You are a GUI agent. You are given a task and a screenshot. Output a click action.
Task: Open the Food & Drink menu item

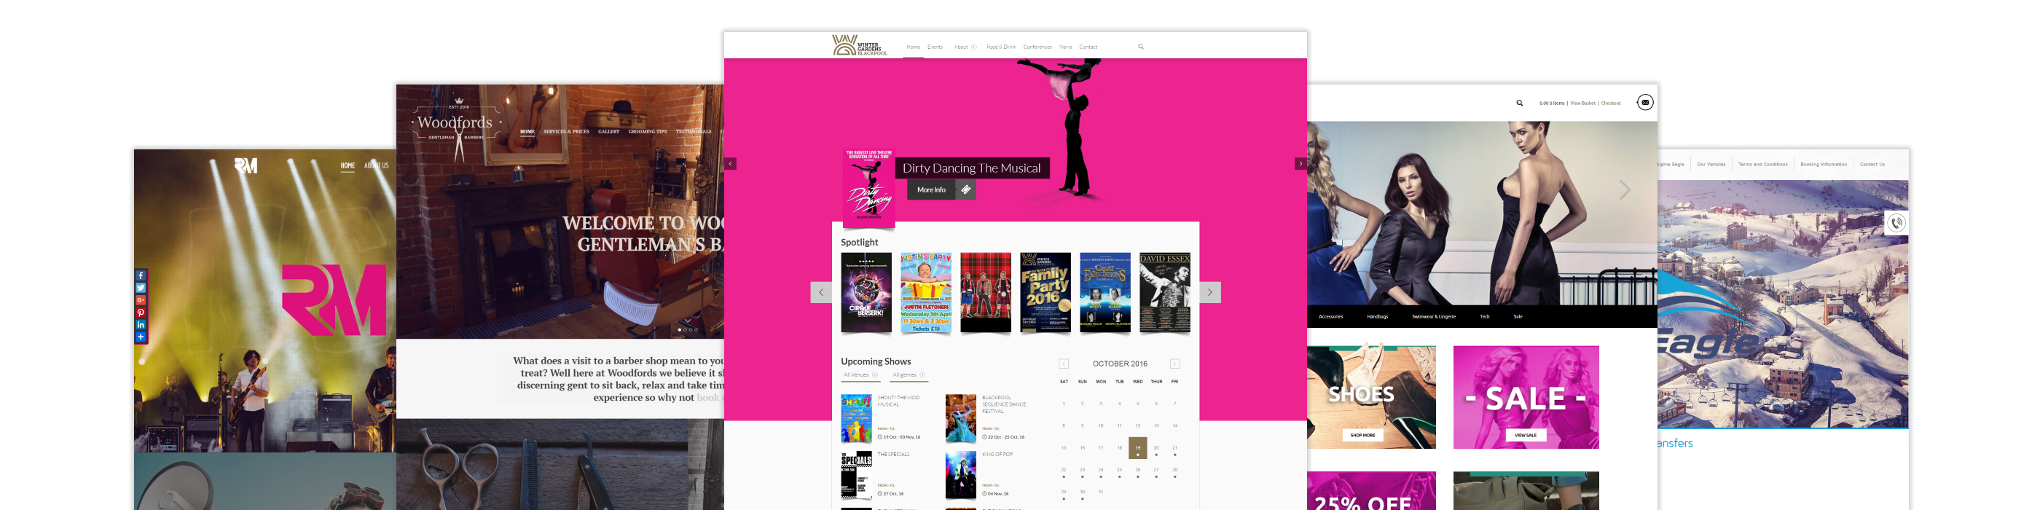tap(1001, 47)
